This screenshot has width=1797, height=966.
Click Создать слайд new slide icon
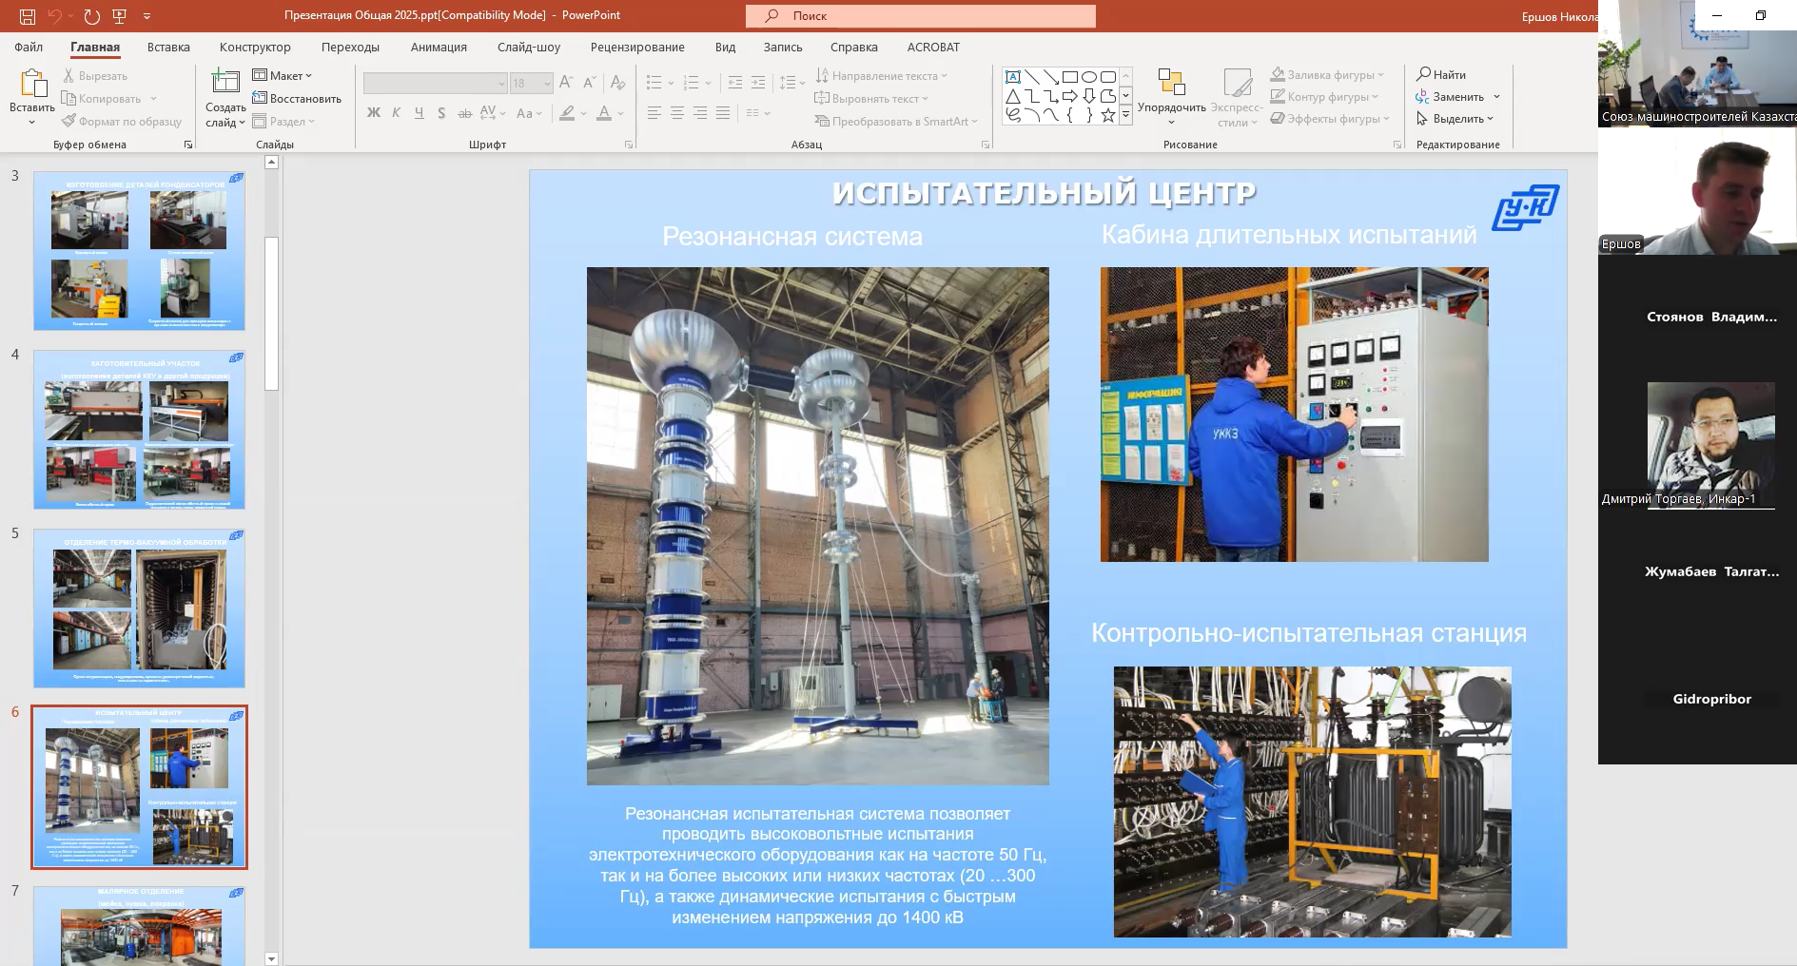coord(225,85)
